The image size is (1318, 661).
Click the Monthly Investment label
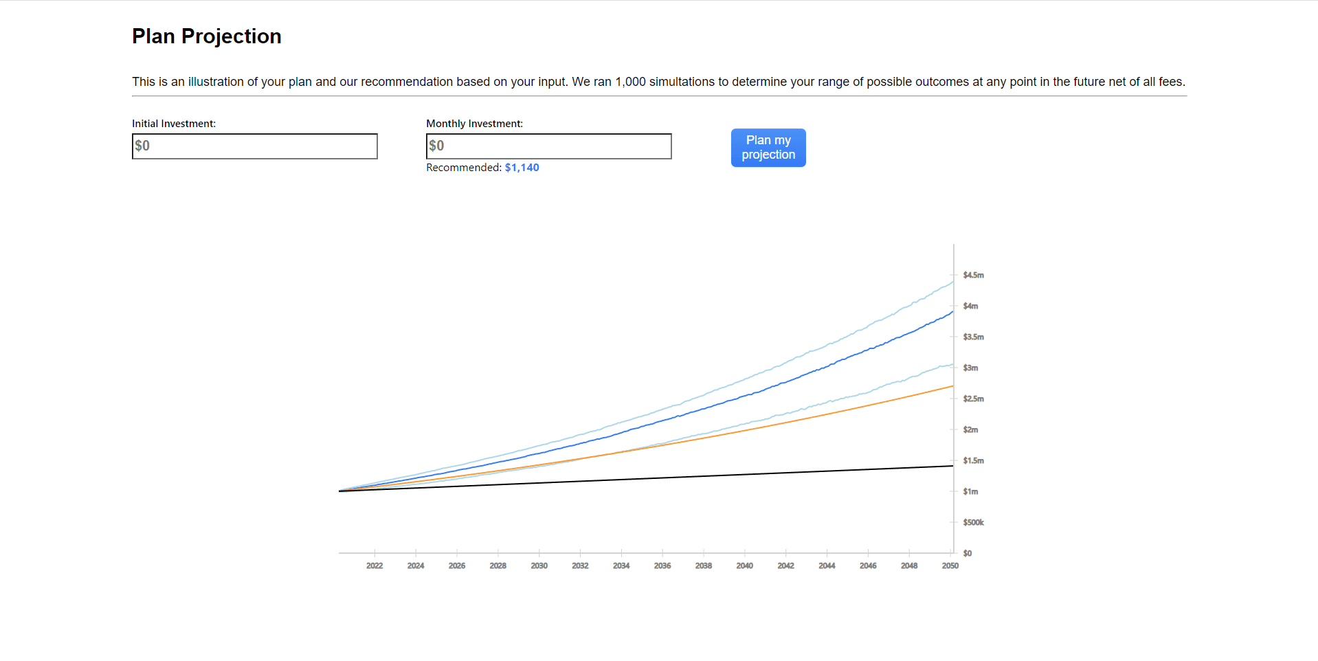(x=474, y=124)
